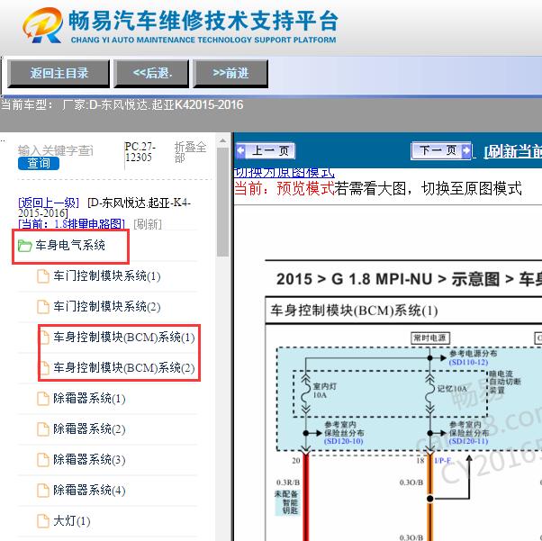Click the document icon of 除霜器系统(4)
This screenshot has height=541, width=542.
click(x=43, y=491)
